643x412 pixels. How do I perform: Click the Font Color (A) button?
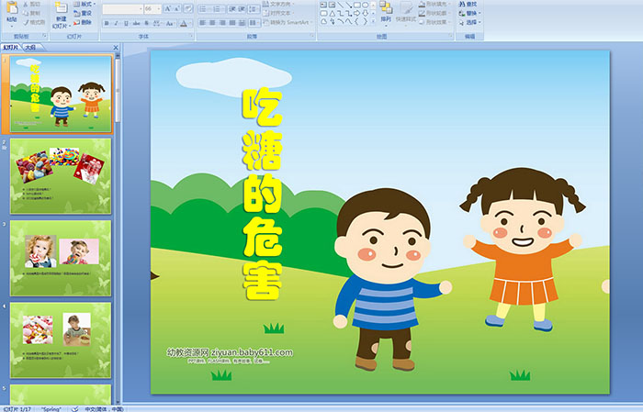pyautogui.click(x=184, y=23)
